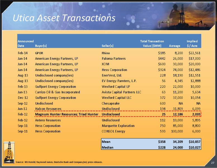Click the date 'Feb-14'
Viewport: 217px width, 168px height.
coord(23,53)
